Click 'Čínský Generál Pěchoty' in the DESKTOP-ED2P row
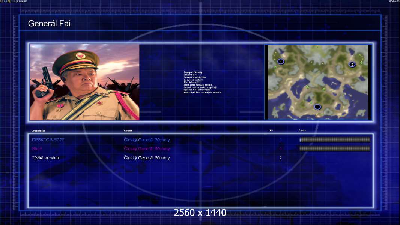 point(147,140)
